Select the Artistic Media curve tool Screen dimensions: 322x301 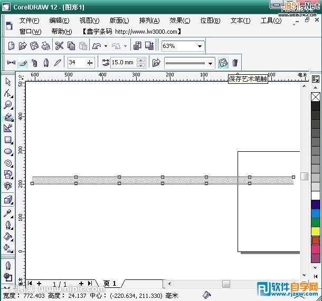(x=8, y=116)
